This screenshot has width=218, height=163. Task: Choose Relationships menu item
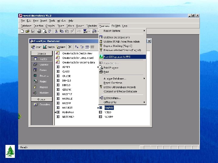click(123, 98)
